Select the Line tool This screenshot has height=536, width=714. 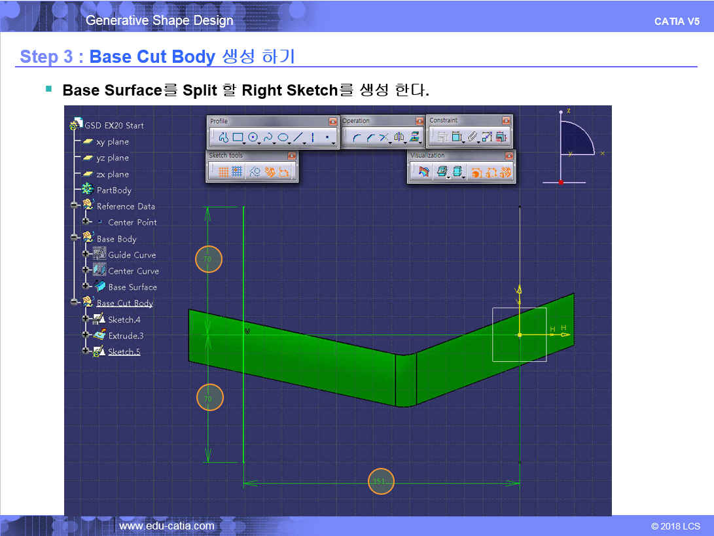[298, 137]
